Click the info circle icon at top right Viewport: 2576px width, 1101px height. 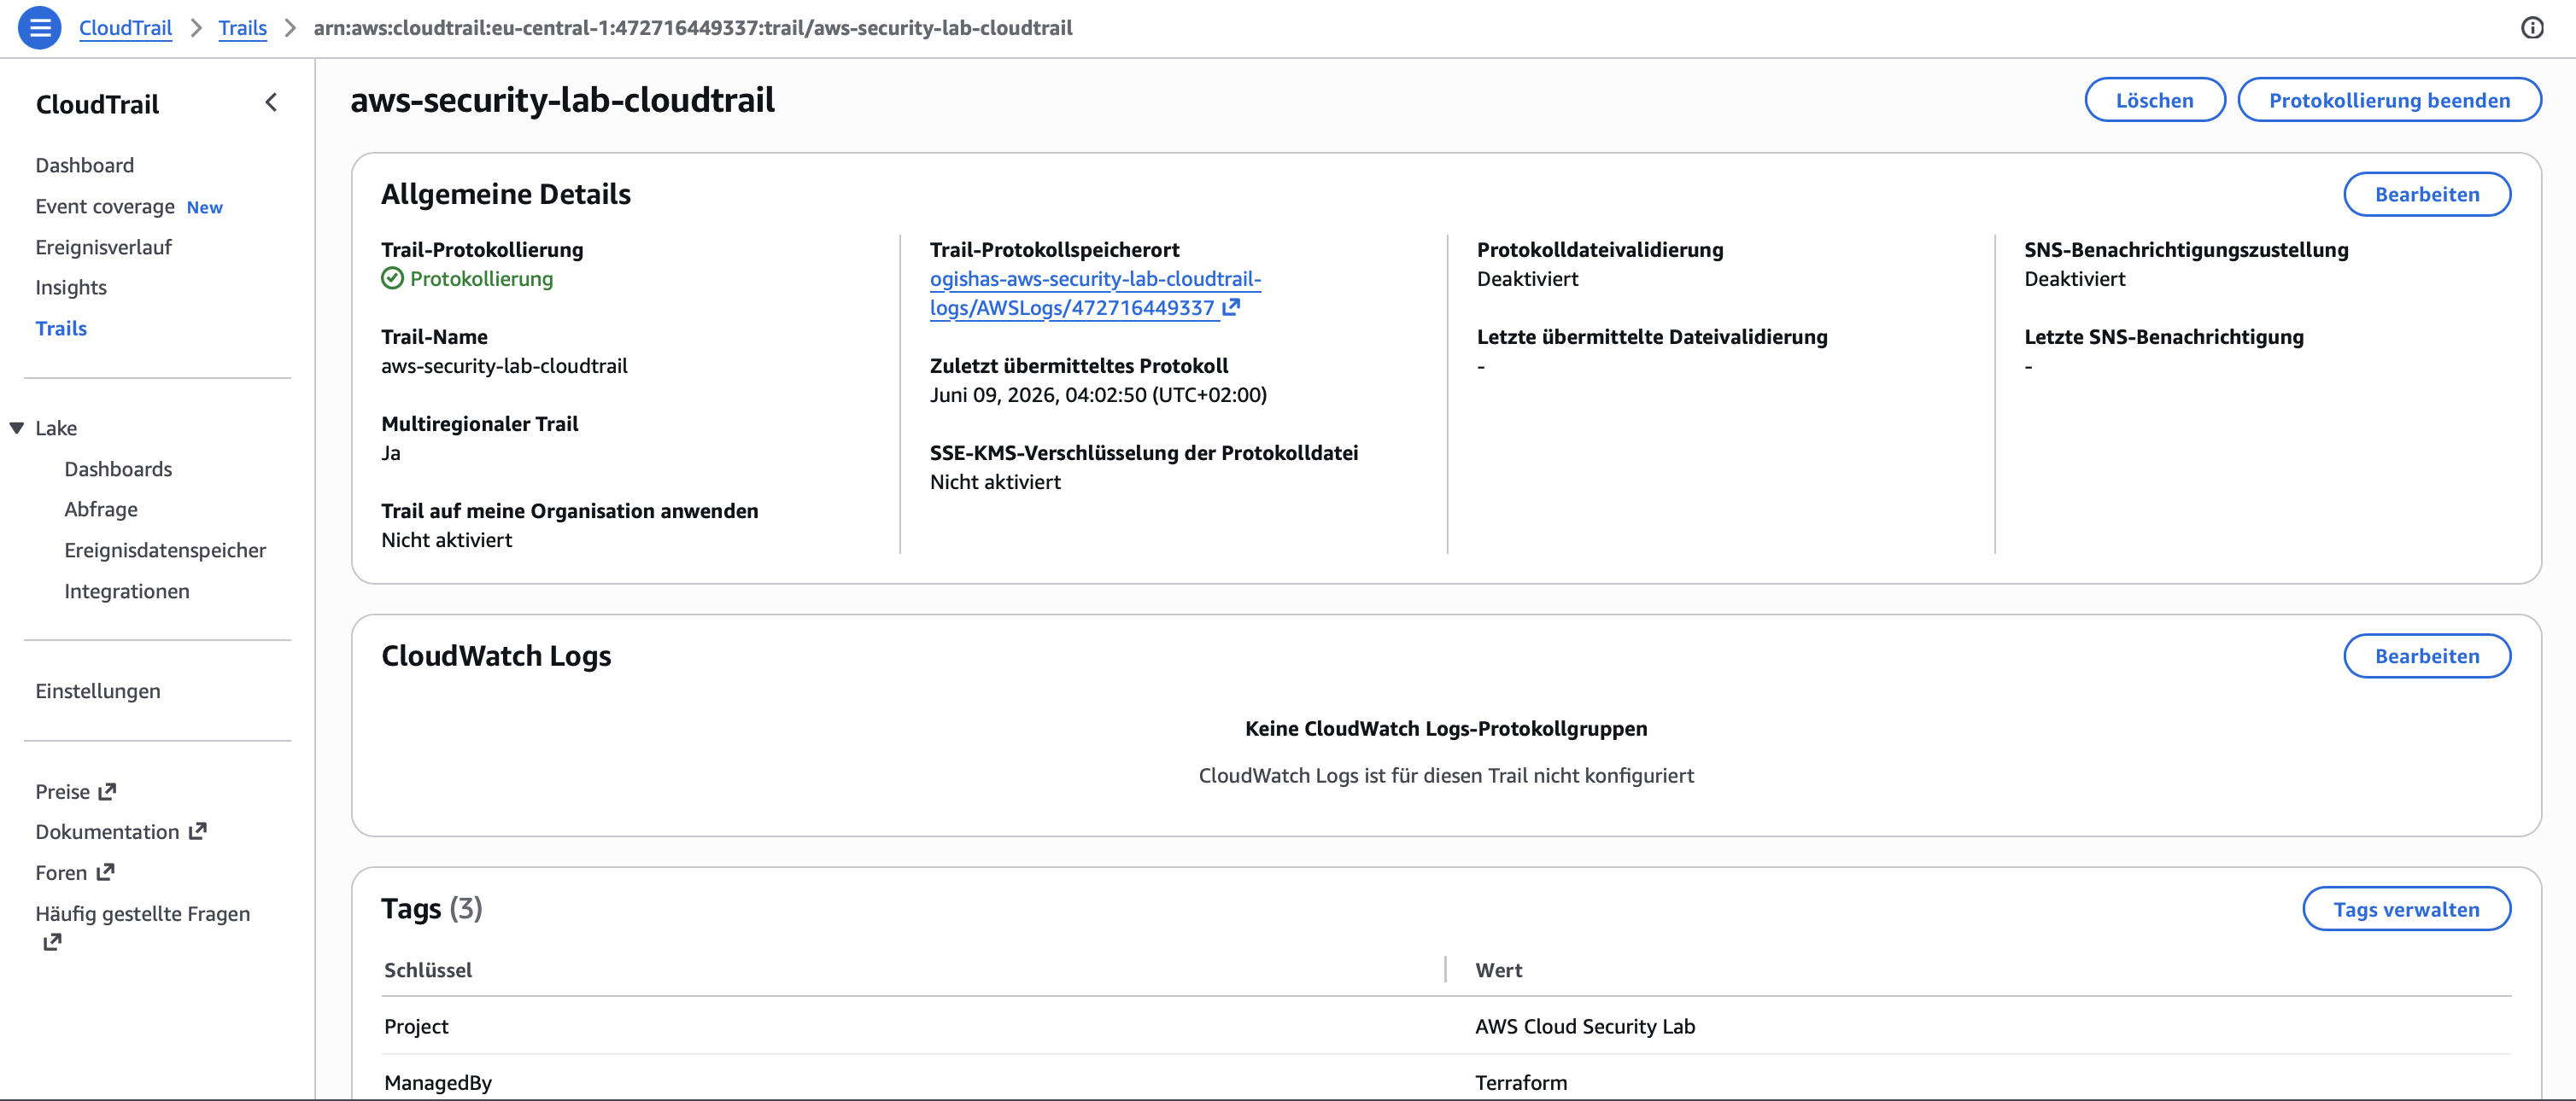point(2532,28)
